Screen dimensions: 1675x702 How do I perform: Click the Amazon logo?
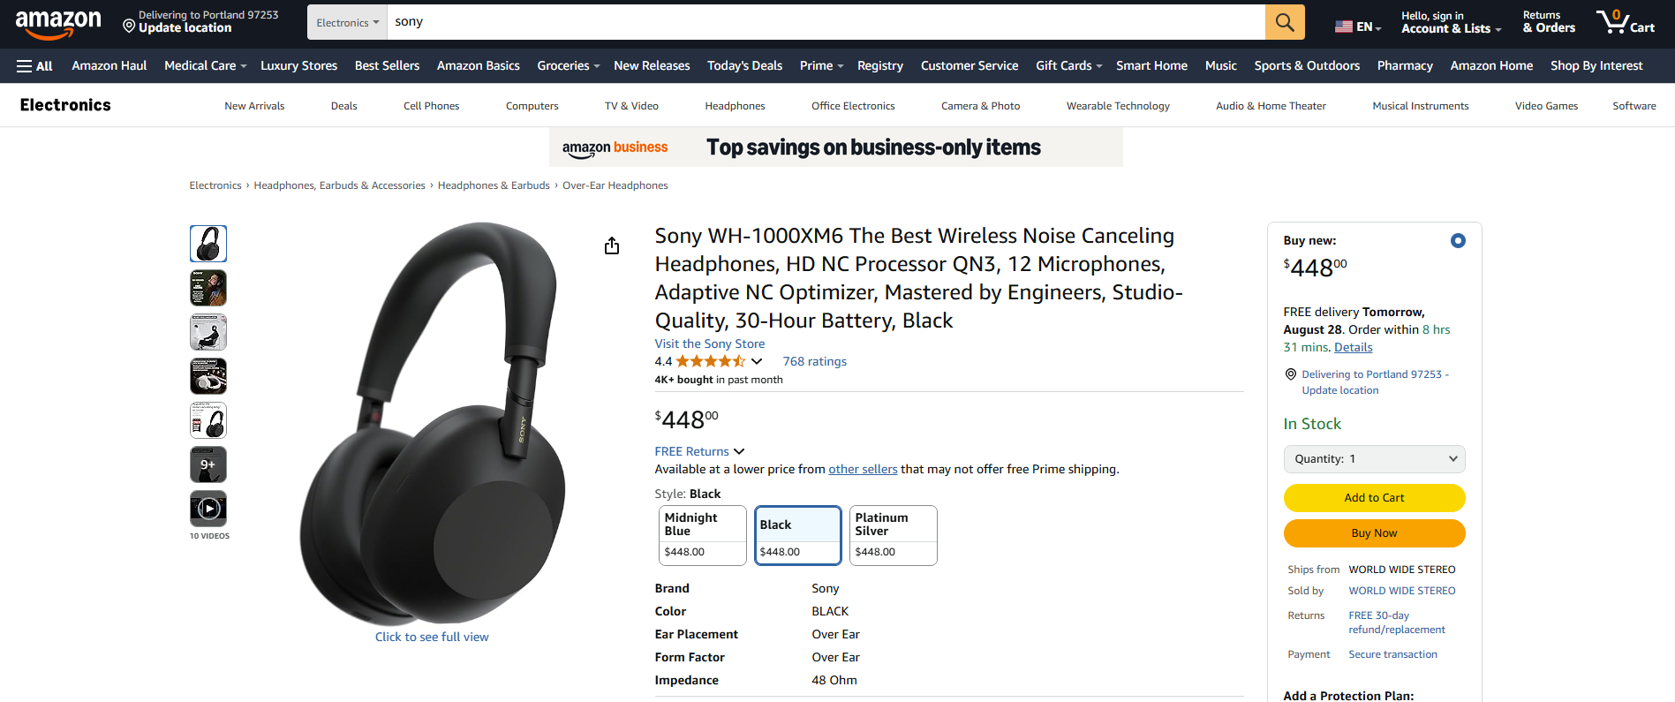tap(58, 24)
